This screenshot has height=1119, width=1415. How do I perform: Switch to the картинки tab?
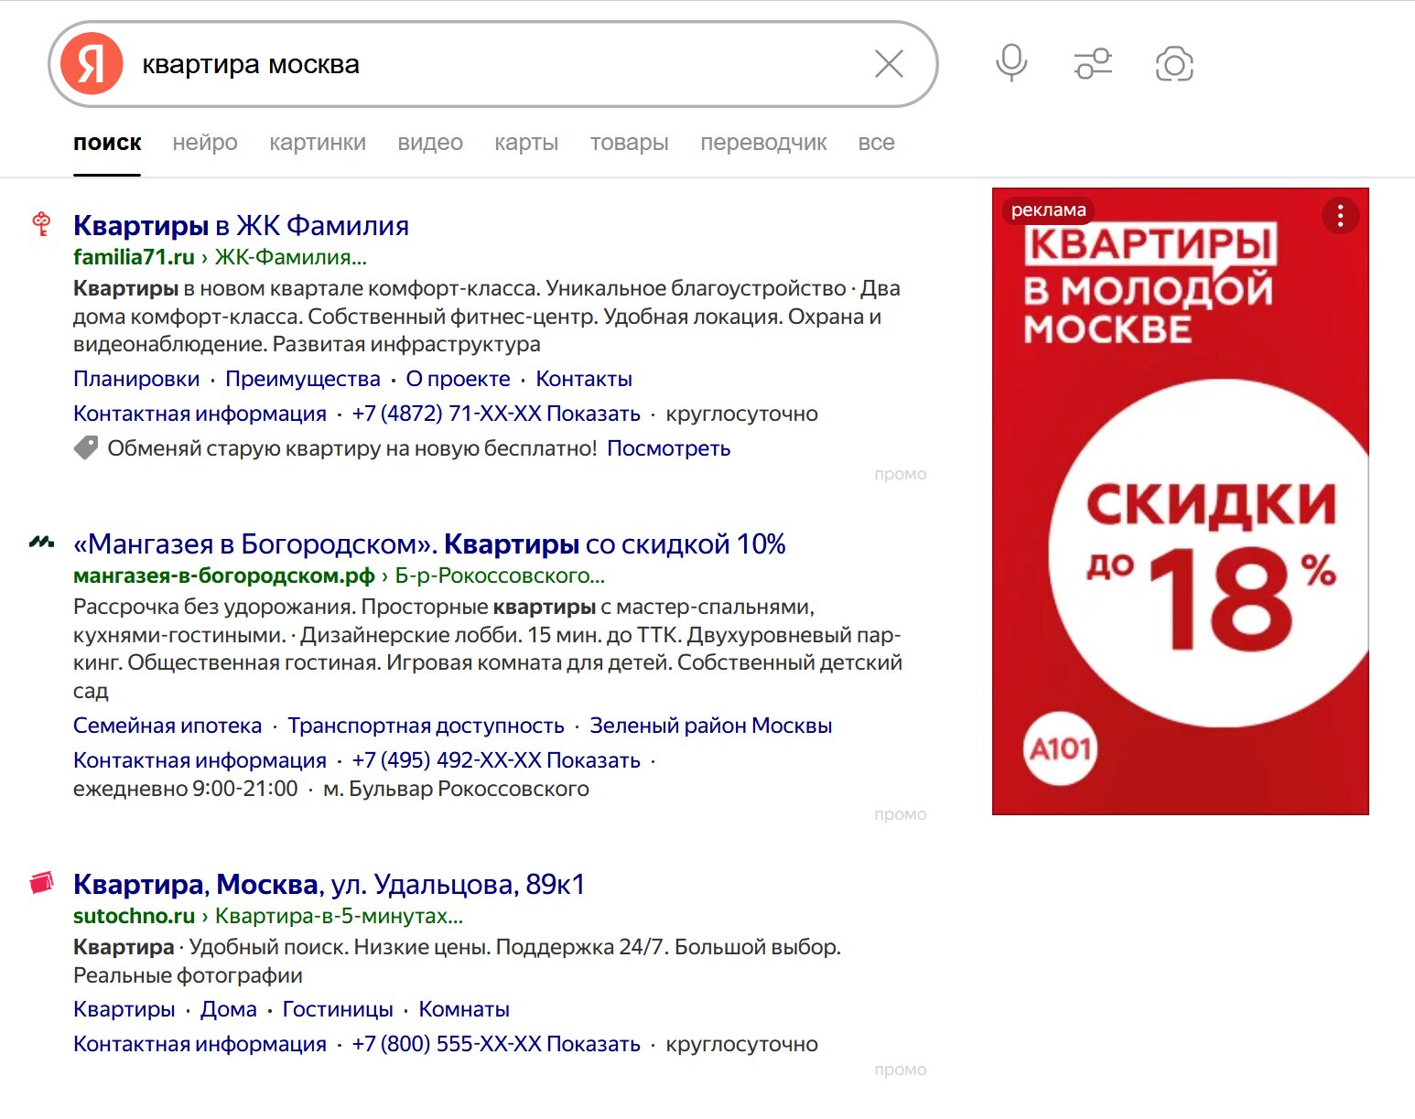click(318, 143)
